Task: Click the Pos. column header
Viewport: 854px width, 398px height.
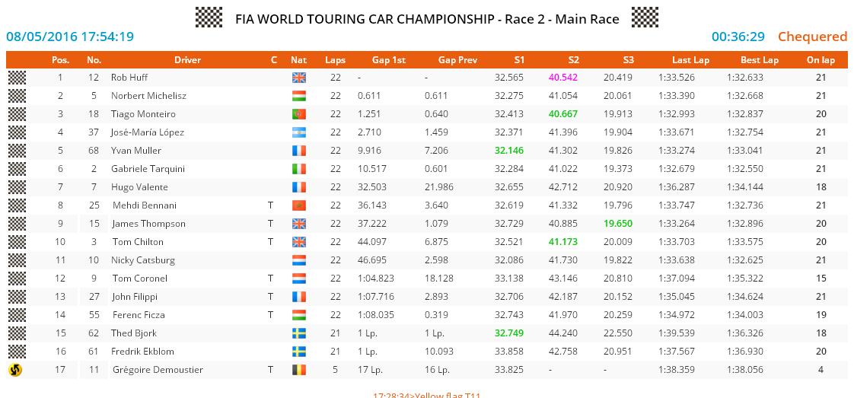Action: click(x=60, y=60)
